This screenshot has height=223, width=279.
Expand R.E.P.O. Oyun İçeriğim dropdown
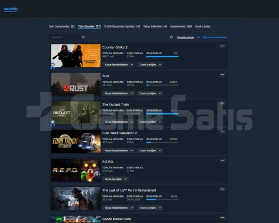tap(115, 179)
